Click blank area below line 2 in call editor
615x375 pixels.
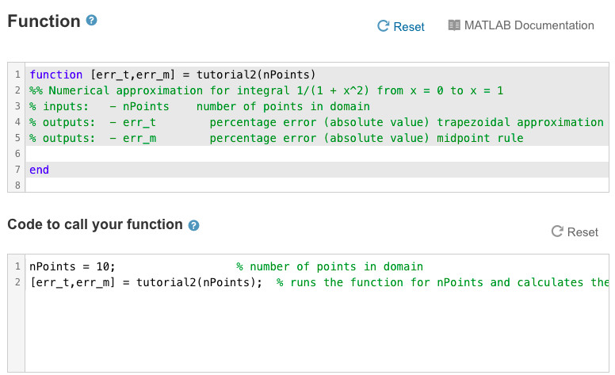(x=317, y=330)
